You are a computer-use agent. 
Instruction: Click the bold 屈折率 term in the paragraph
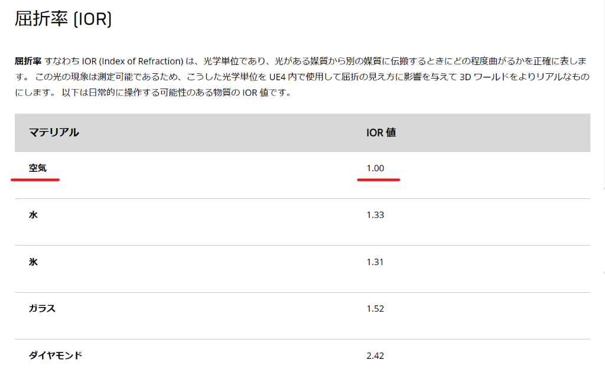[28, 61]
